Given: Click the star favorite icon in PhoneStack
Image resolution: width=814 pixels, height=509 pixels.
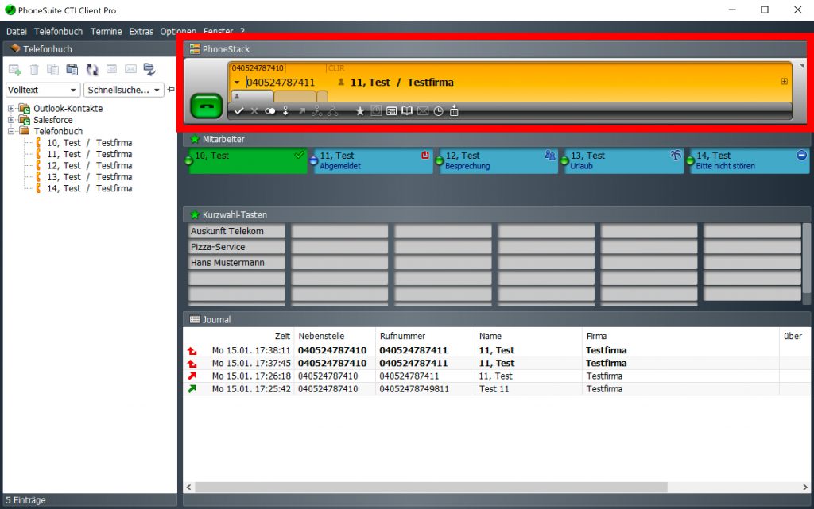Looking at the screenshot, I should [360, 111].
